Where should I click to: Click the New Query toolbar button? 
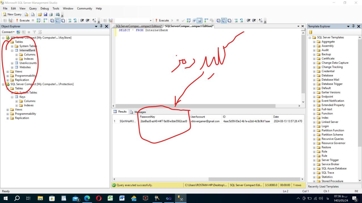[12, 14]
